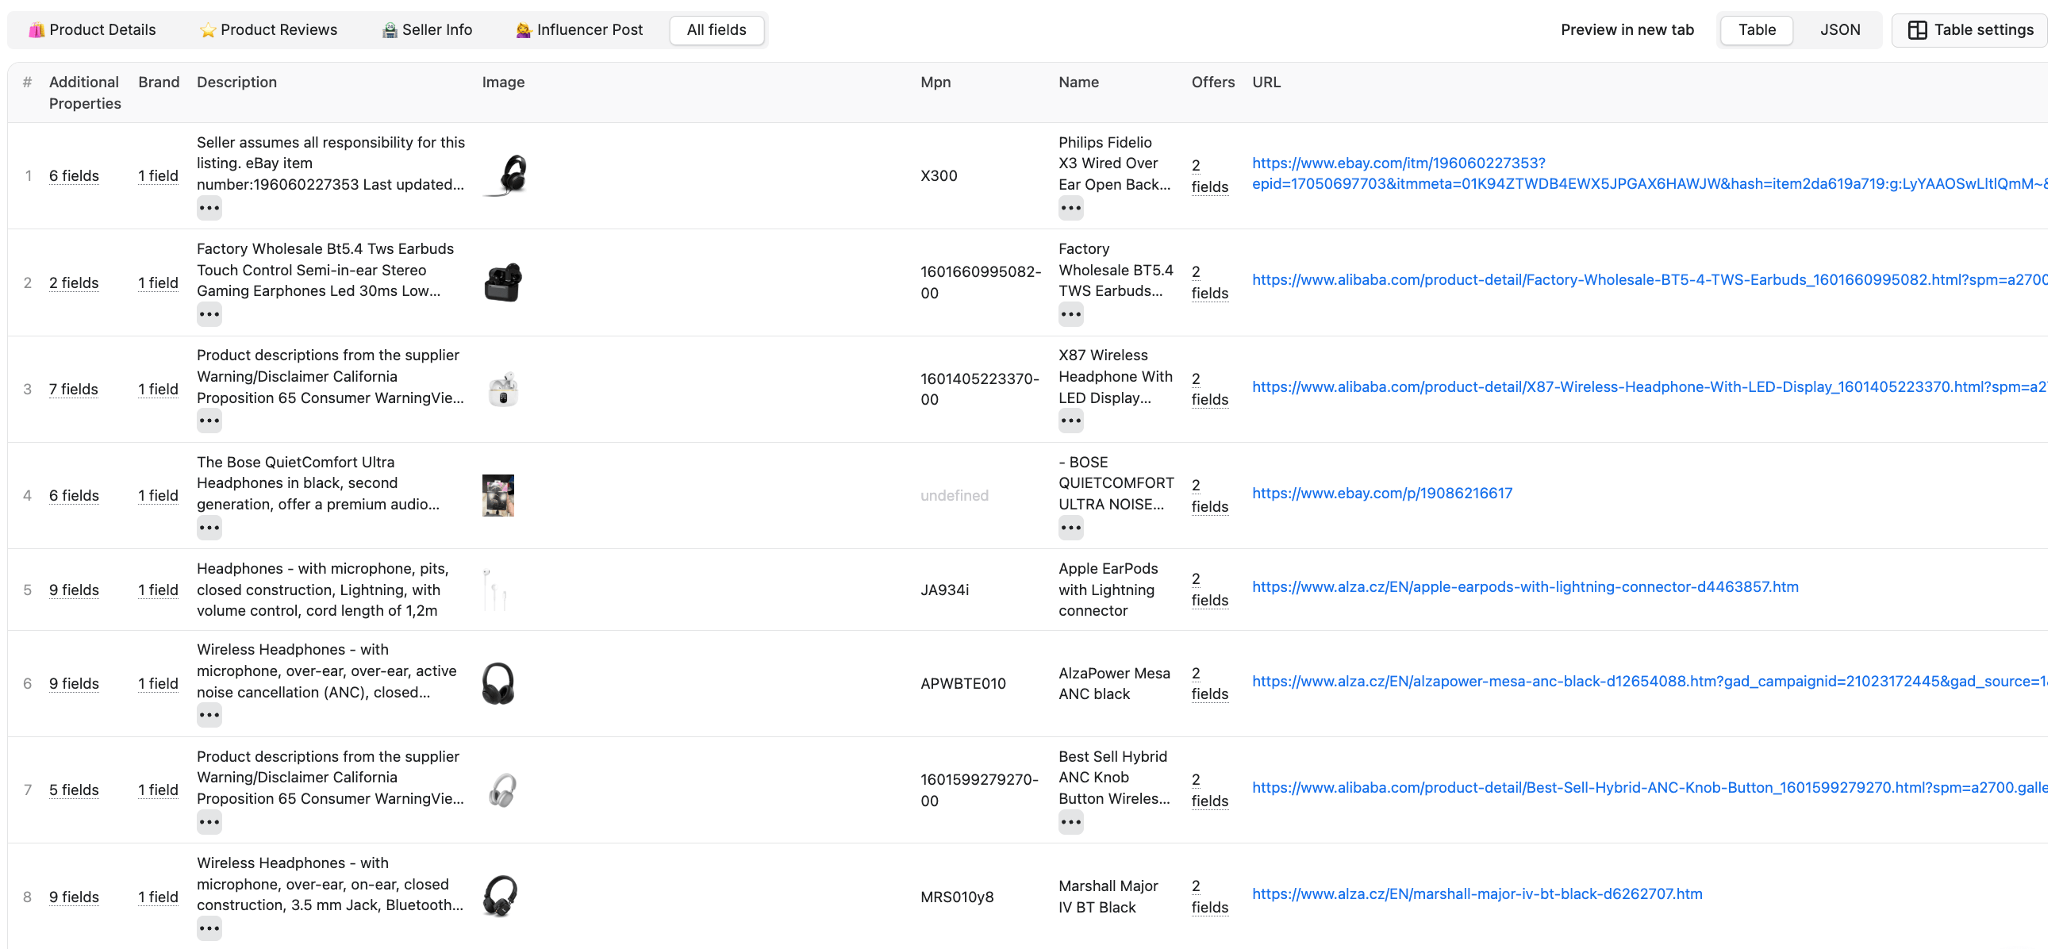Open the 9 fields cell in row 5
Image resolution: width=2063 pixels, height=949 pixels.
[x=74, y=590]
